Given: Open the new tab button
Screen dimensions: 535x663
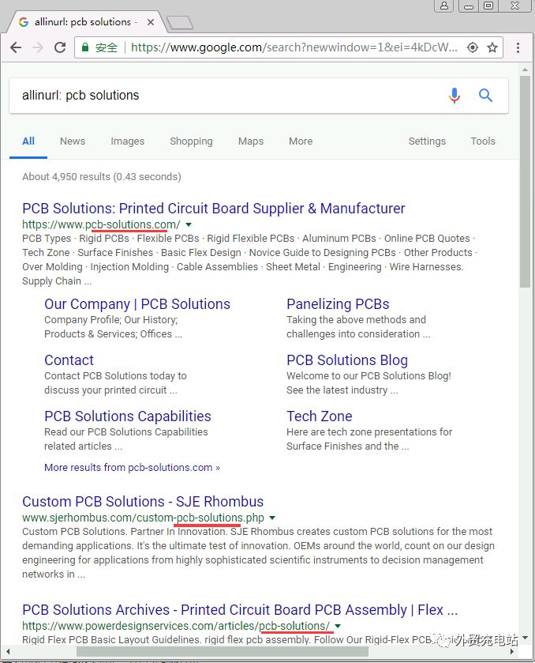Looking at the screenshot, I should point(180,22).
